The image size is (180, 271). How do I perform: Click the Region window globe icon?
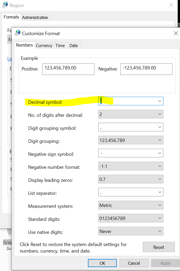5,5
